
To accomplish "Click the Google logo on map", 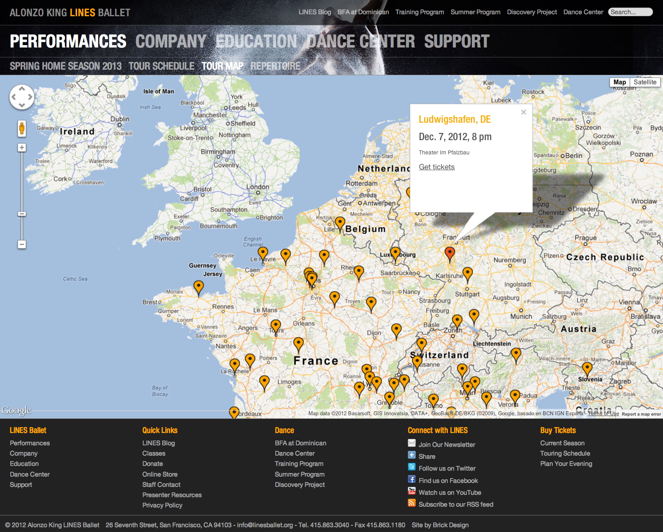I will [x=16, y=410].
